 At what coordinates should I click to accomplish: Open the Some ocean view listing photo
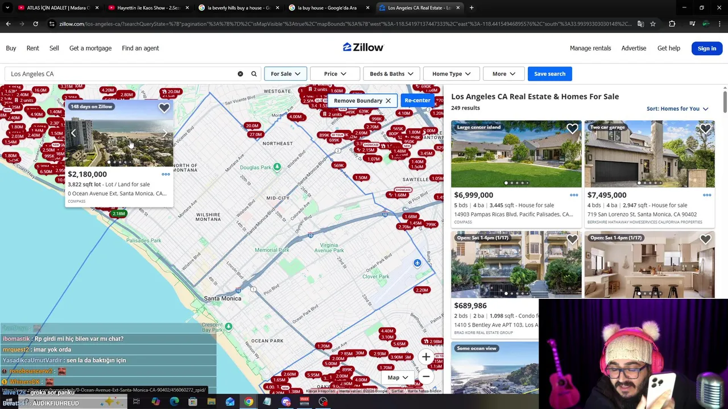495,368
